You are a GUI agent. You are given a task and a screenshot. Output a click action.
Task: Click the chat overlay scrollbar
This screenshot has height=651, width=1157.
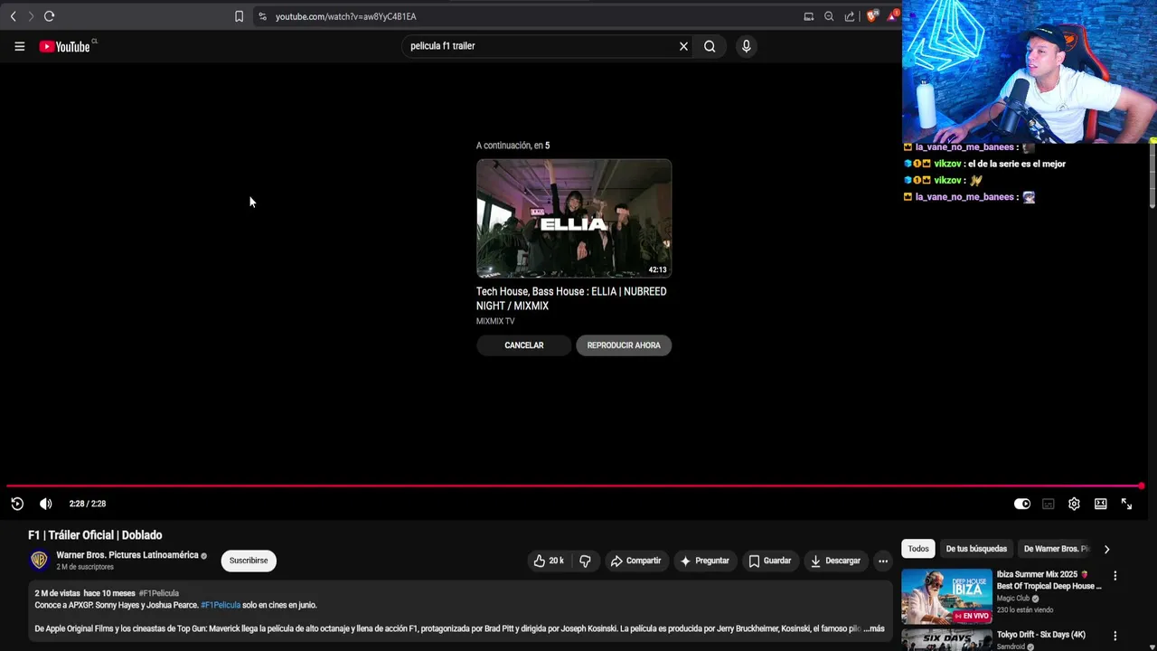coord(1152,176)
